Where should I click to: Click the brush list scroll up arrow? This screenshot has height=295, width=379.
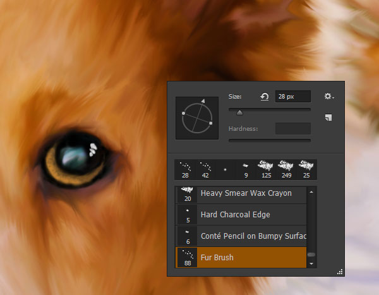(311, 192)
